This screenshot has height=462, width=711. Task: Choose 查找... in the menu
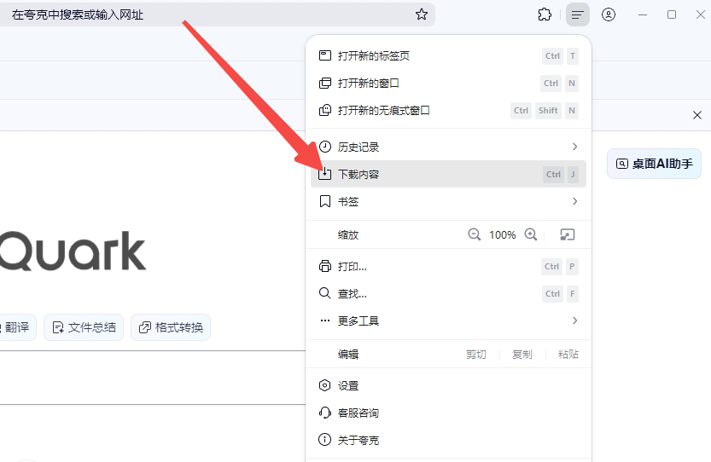[x=448, y=293]
